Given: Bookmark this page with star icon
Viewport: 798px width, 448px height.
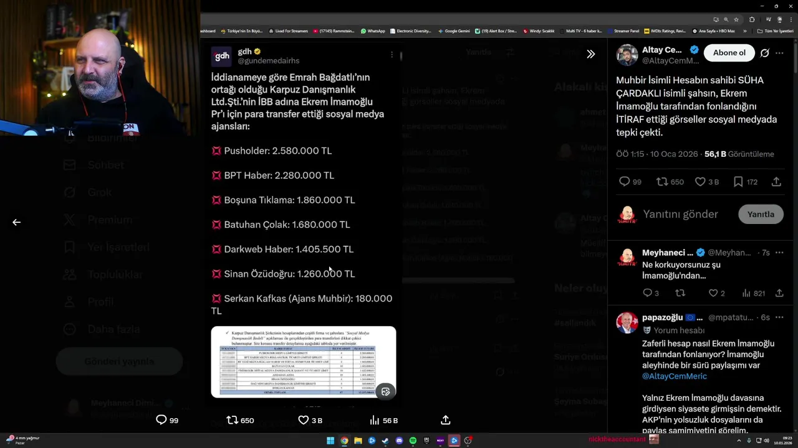Looking at the screenshot, I should 736,19.
